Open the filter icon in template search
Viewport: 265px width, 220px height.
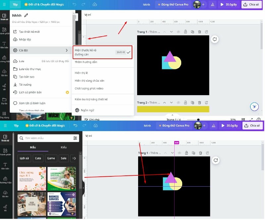pyautogui.click(x=75, y=138)
